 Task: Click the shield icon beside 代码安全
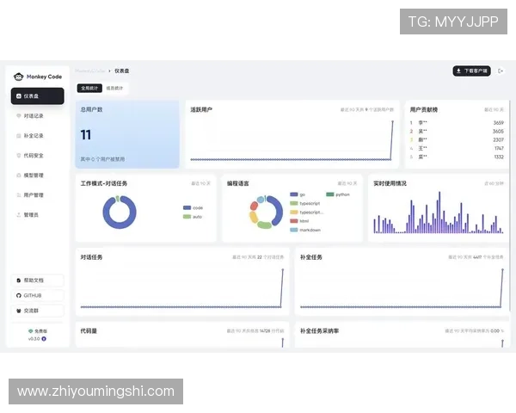tap(19, 156)
